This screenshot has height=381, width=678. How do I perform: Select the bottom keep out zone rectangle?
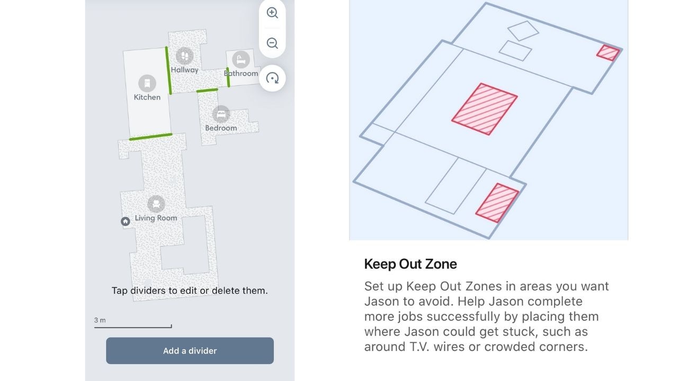pos(497,203)
